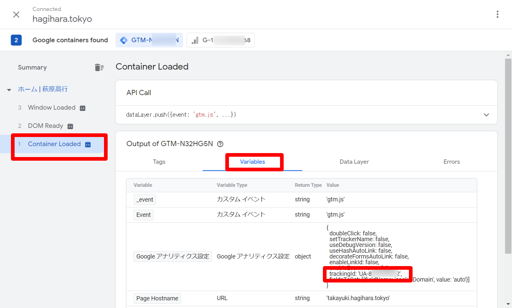Close the Tag Assistant debug panel

point(16,15)
